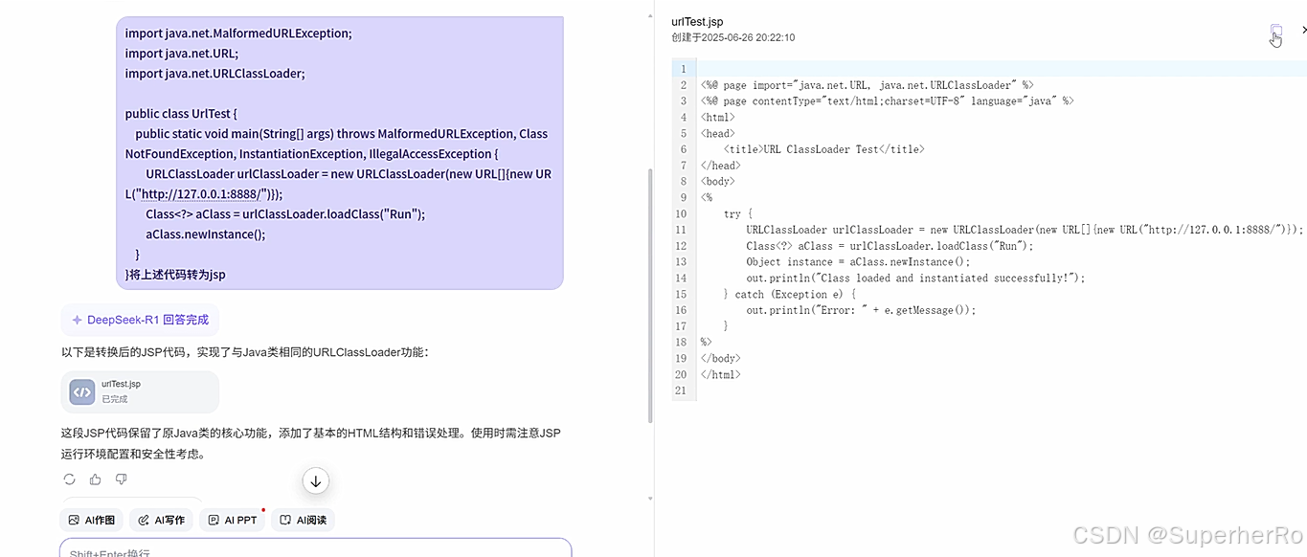Copy the urlTest.jsp code with the copy icon
The width and height of the screenshot is (1307, 557).
[x=1275, y=32]
